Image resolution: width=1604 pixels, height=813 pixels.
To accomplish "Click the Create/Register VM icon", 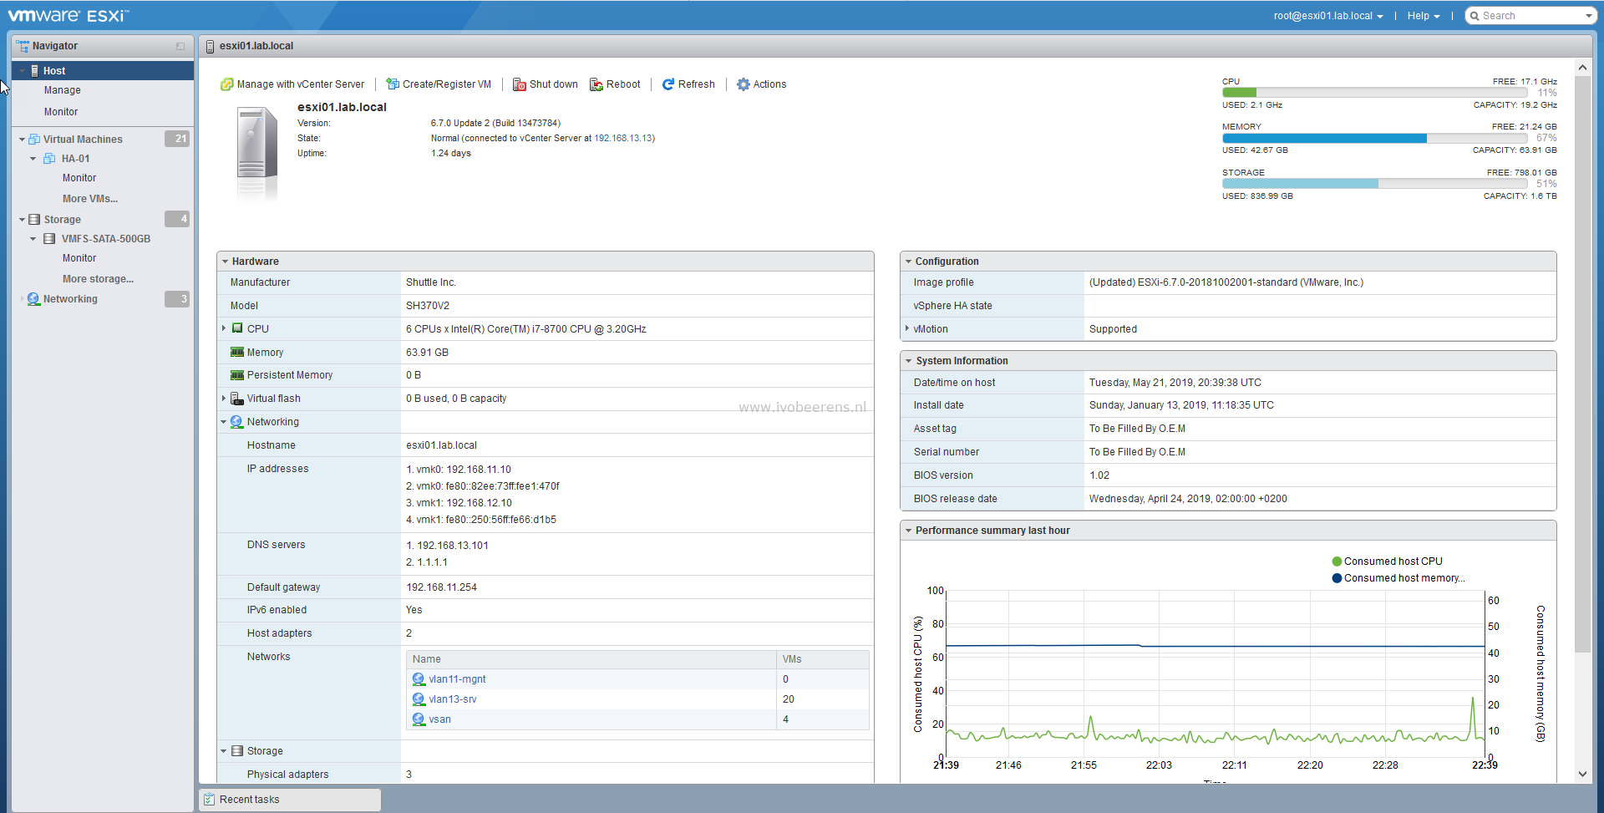I will coord(392,84).
